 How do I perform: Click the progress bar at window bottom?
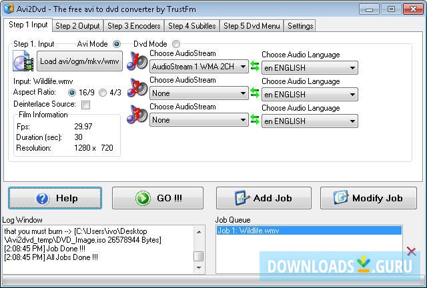point(213,281)
